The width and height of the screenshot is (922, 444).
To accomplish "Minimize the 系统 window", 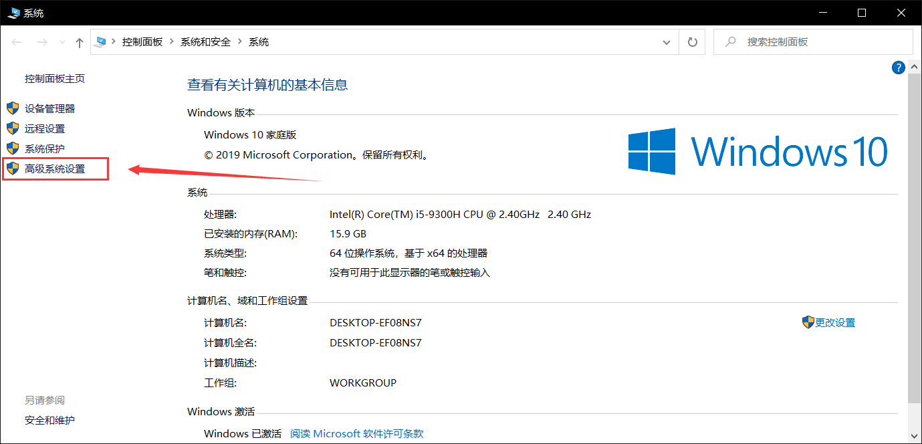I will [x=824, y=13].
